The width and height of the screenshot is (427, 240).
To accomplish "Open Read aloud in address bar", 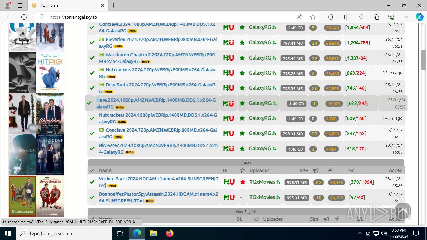I will tap(300, 17).
